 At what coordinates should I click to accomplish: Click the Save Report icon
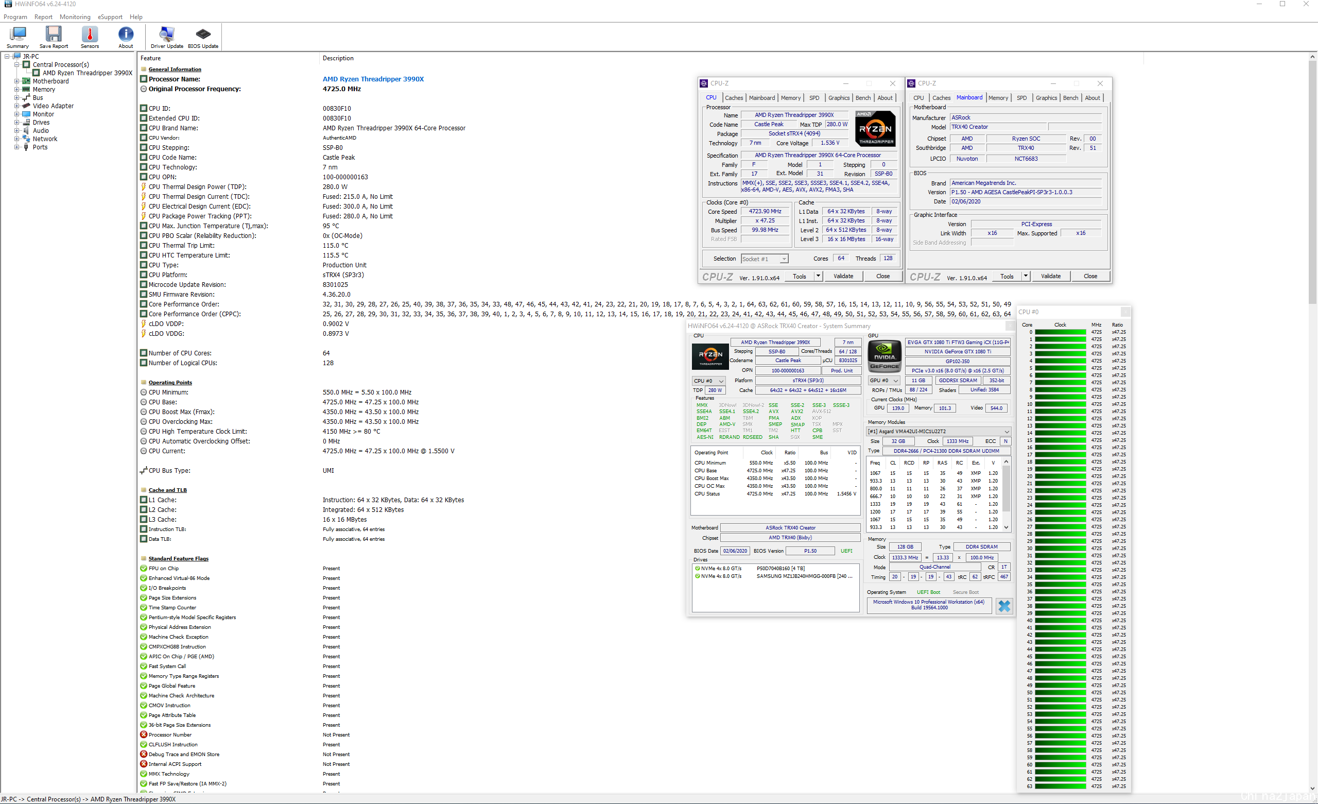(54, 38)
